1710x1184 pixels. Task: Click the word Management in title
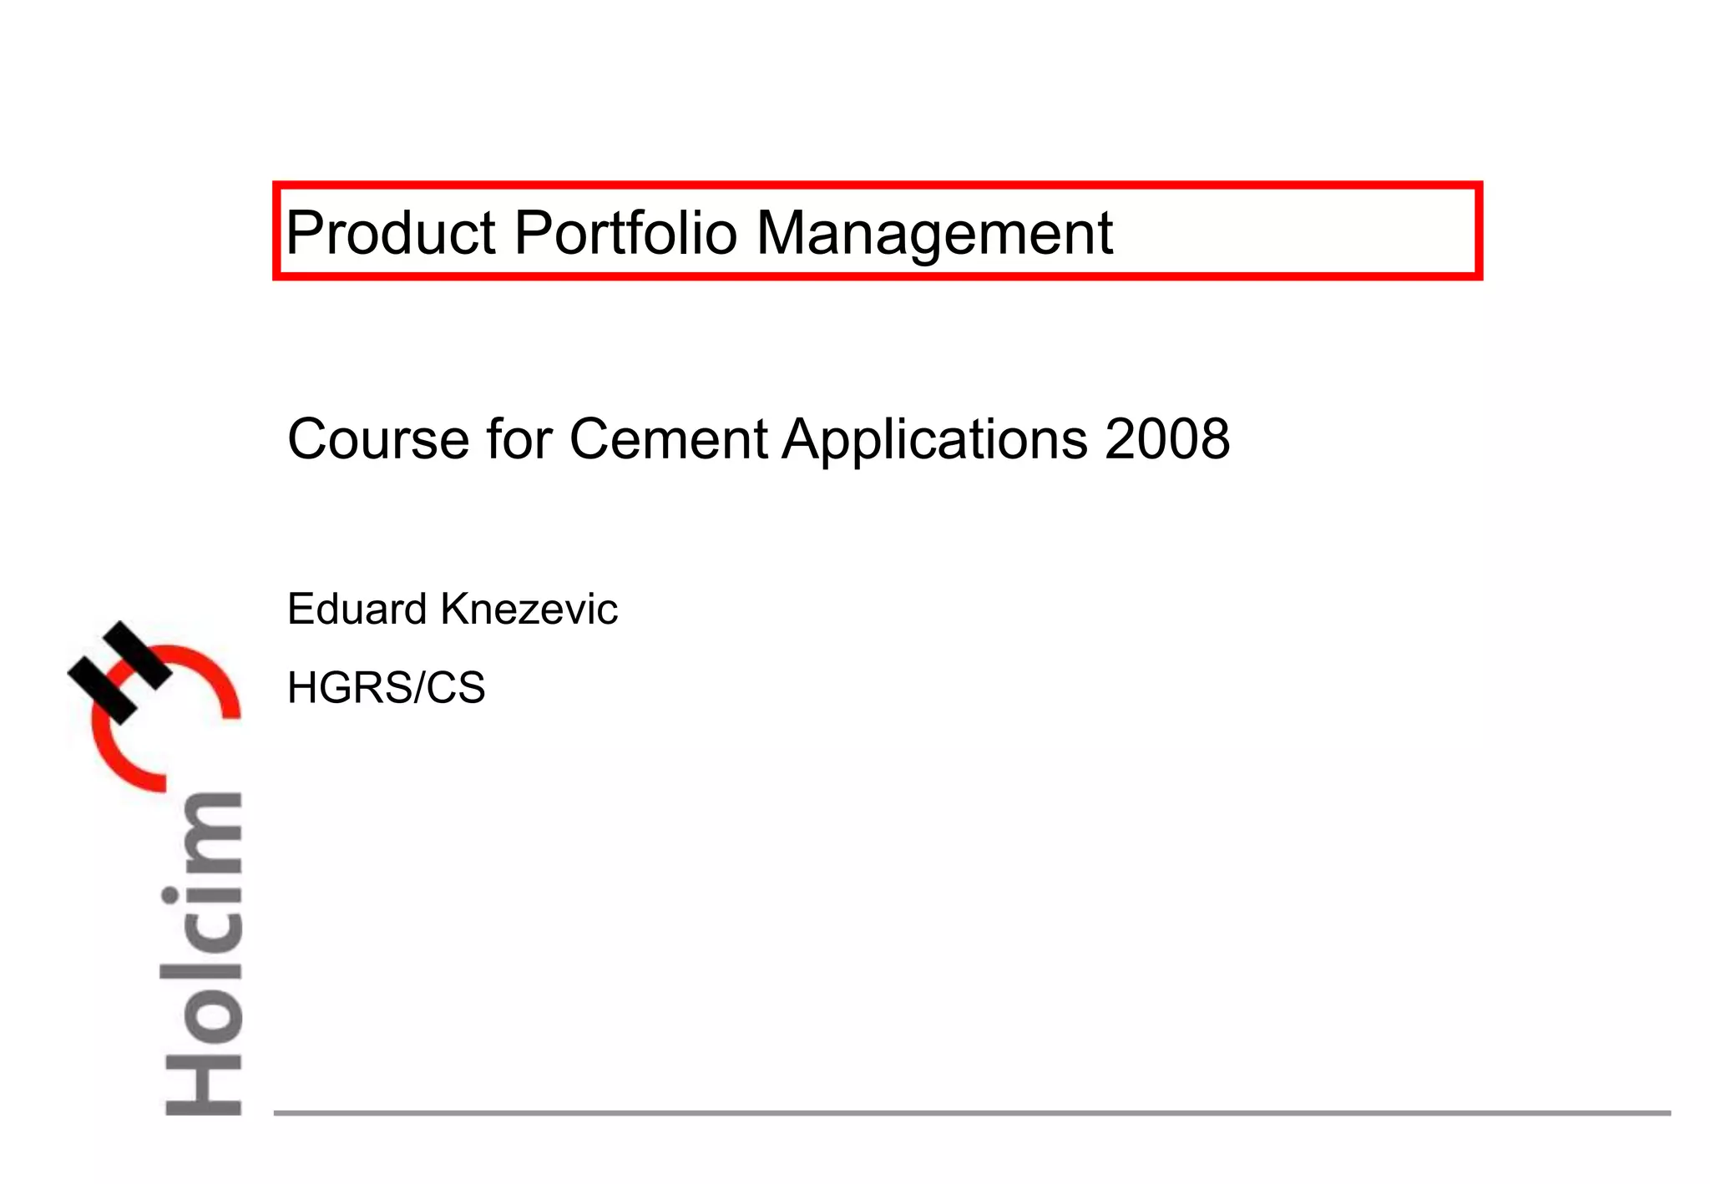[933, 234]
